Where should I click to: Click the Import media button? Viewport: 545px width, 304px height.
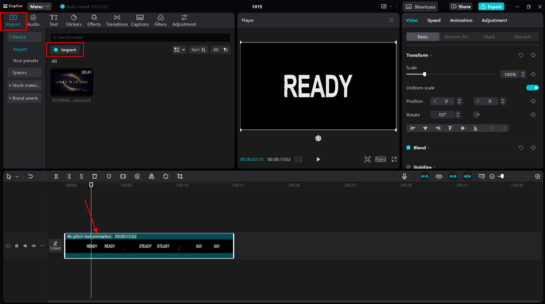tap(65, 50)
